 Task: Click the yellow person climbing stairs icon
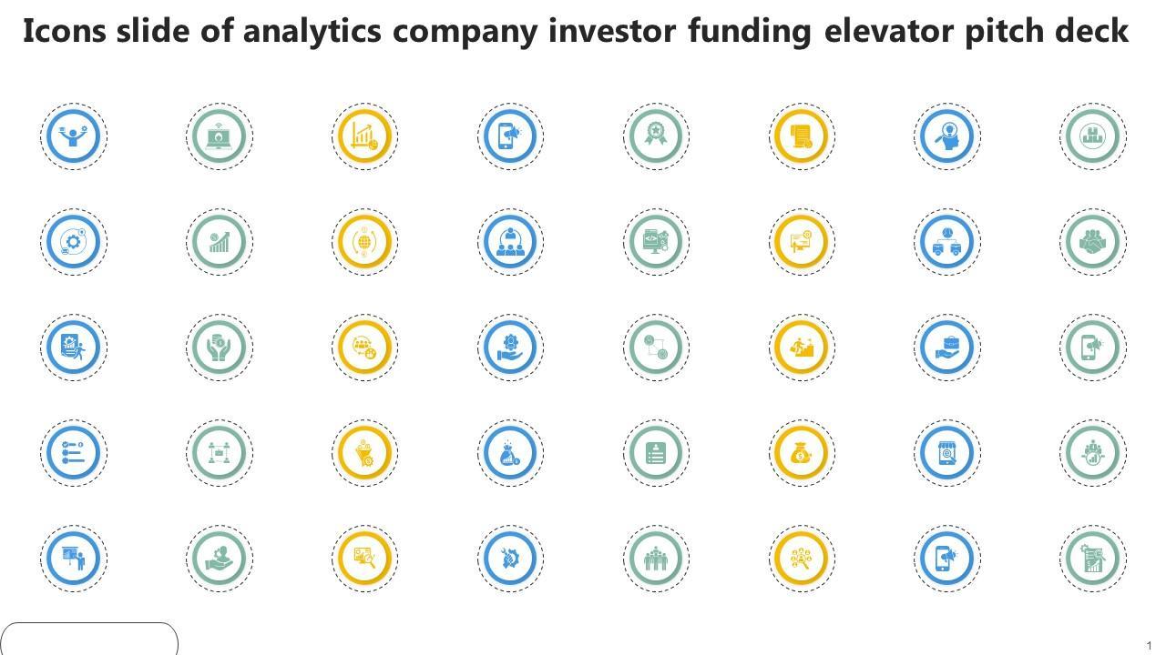pyautogui.click(x=802, y=347)
